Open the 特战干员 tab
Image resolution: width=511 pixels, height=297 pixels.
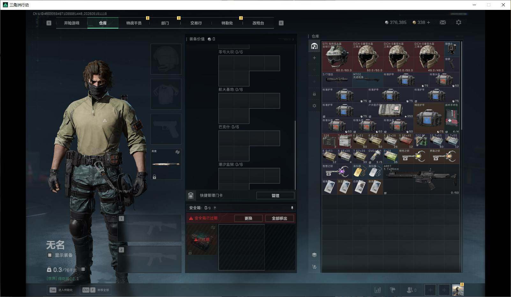(x=134, y=23)
